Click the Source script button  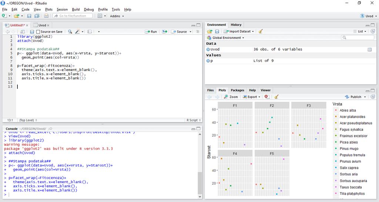click(179, 32)
